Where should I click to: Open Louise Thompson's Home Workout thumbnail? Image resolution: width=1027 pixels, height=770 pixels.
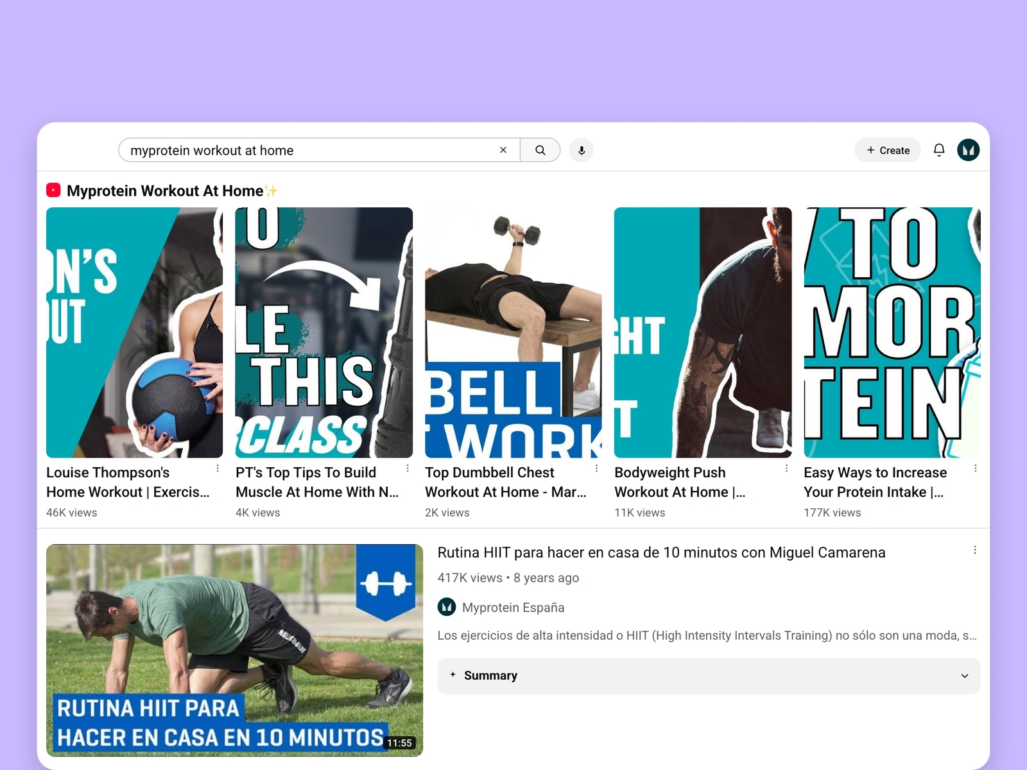pos(135,332)
